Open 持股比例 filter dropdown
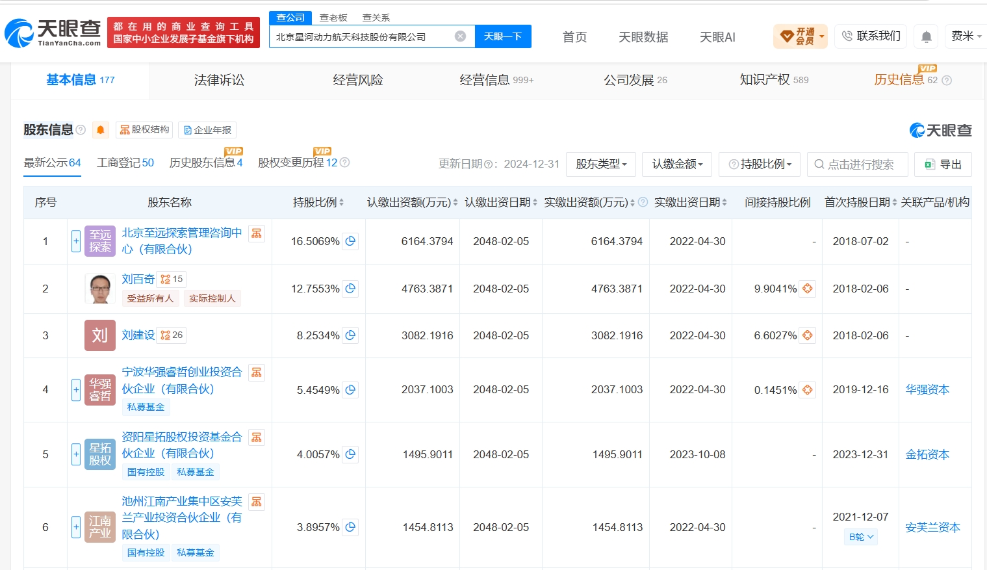Viewport: 987px width, 570px height. 760,164
